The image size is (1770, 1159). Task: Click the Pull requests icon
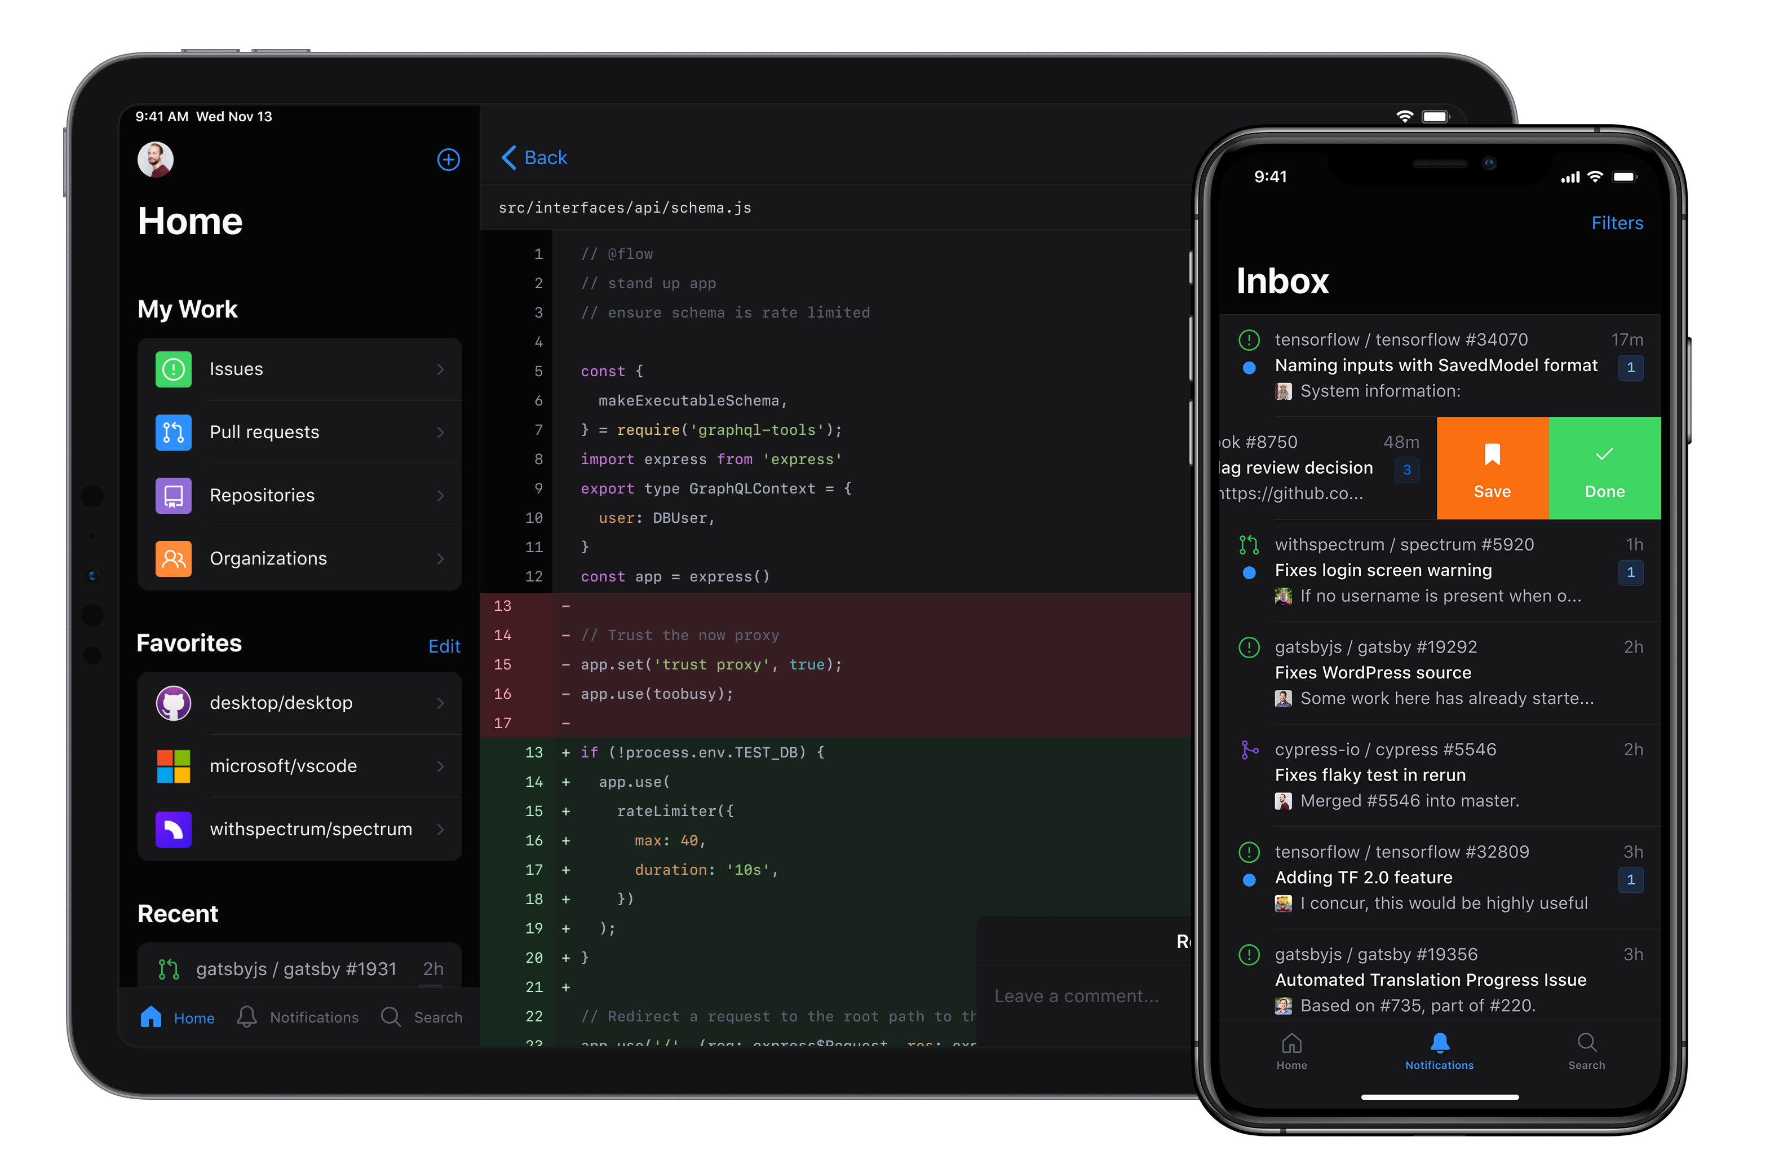(x=173, y=432)
